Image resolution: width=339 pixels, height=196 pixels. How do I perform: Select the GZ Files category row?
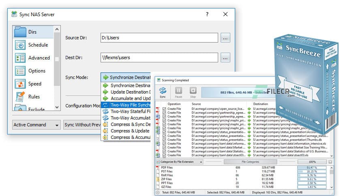point(242,187)
